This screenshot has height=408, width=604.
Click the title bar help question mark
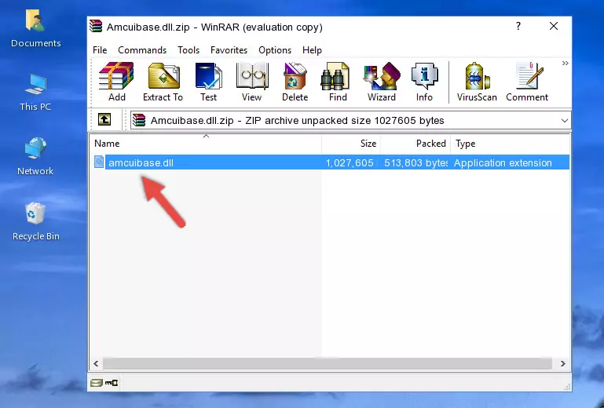point(518,26)
